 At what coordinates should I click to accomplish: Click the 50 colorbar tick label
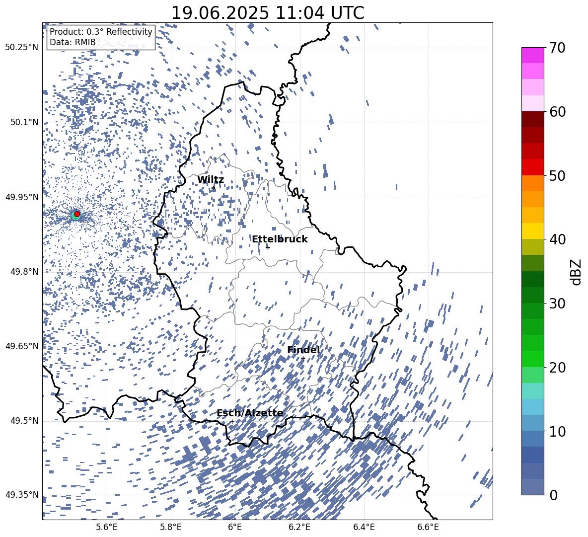click(557, 176)
